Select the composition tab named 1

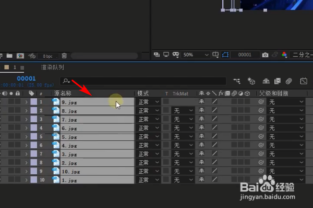15,68
